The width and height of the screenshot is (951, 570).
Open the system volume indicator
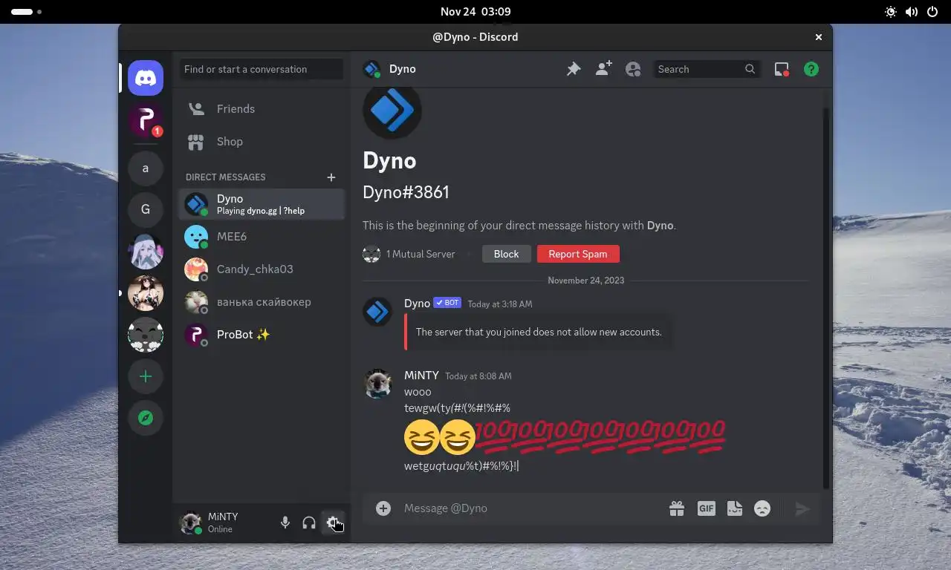(912, 12)
